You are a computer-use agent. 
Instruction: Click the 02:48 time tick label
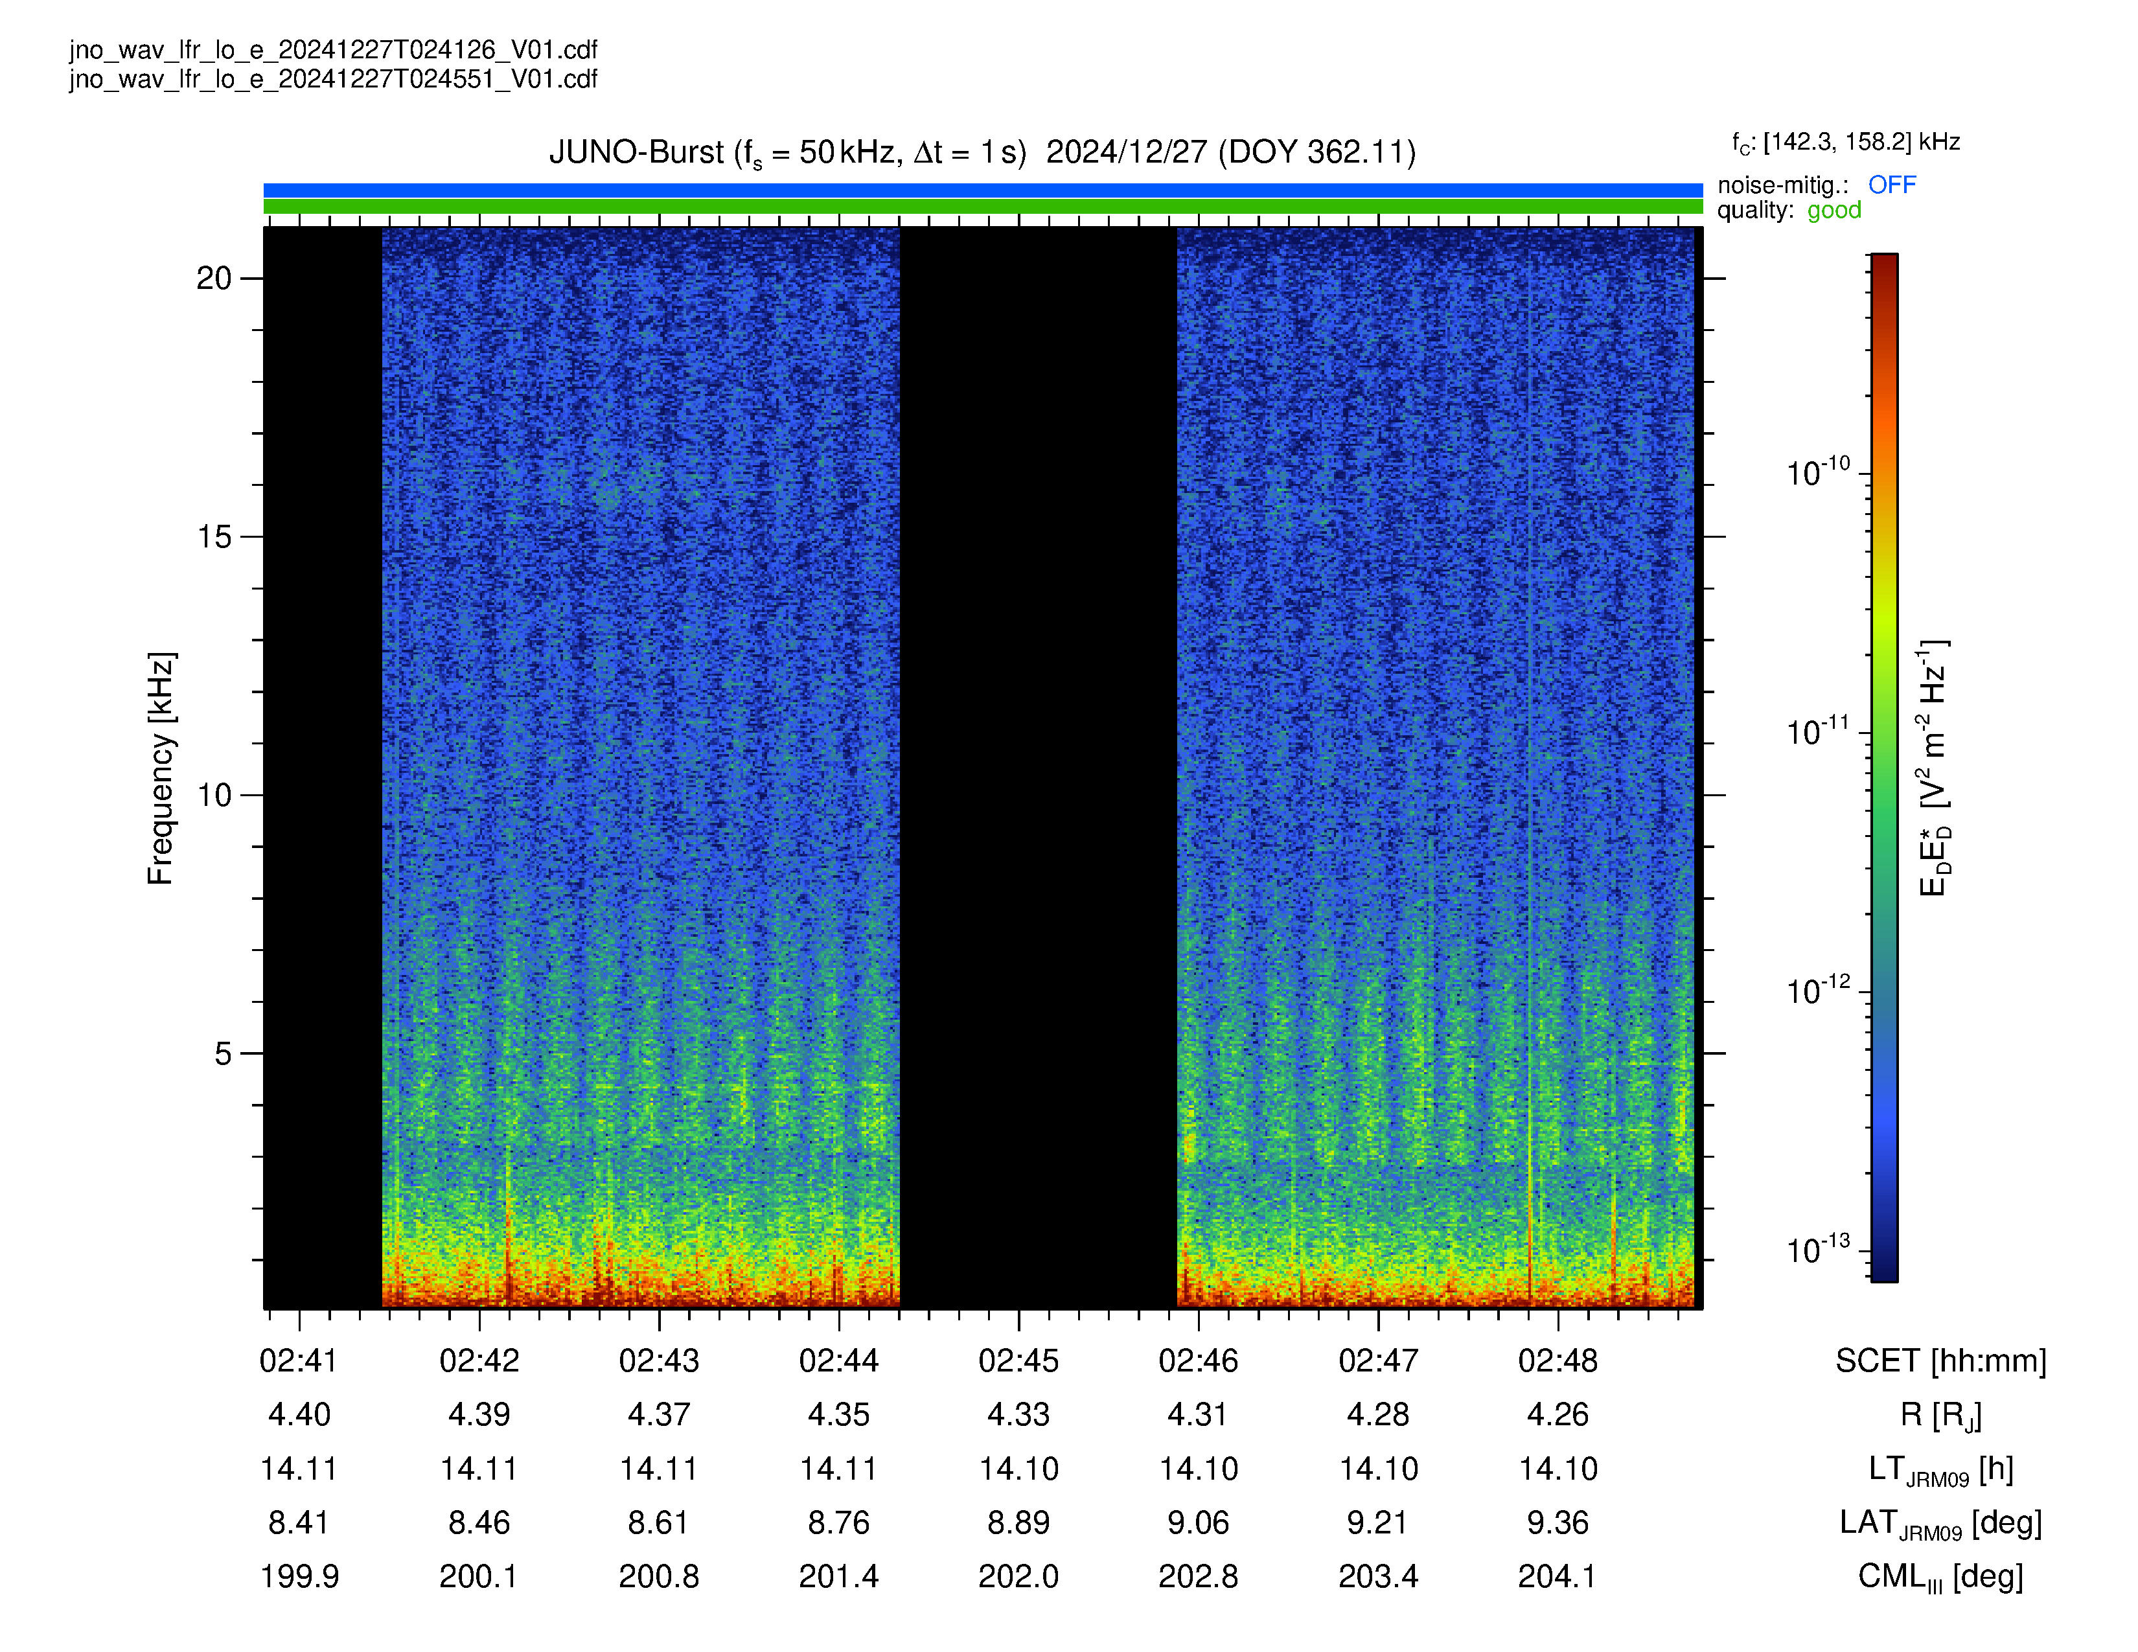[x=1558, y=1360]
